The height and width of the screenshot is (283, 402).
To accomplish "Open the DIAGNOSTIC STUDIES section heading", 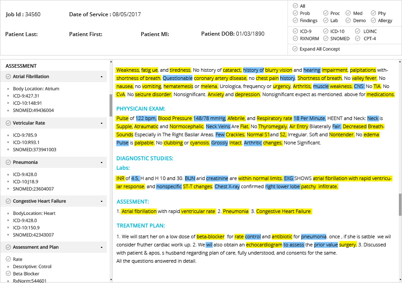I will (x=145, y=158).
